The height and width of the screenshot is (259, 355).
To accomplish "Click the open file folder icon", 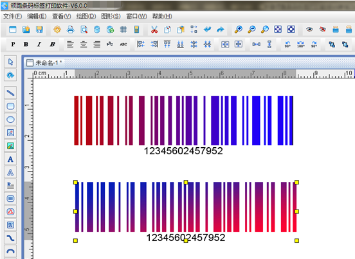I will click(26, 30).
